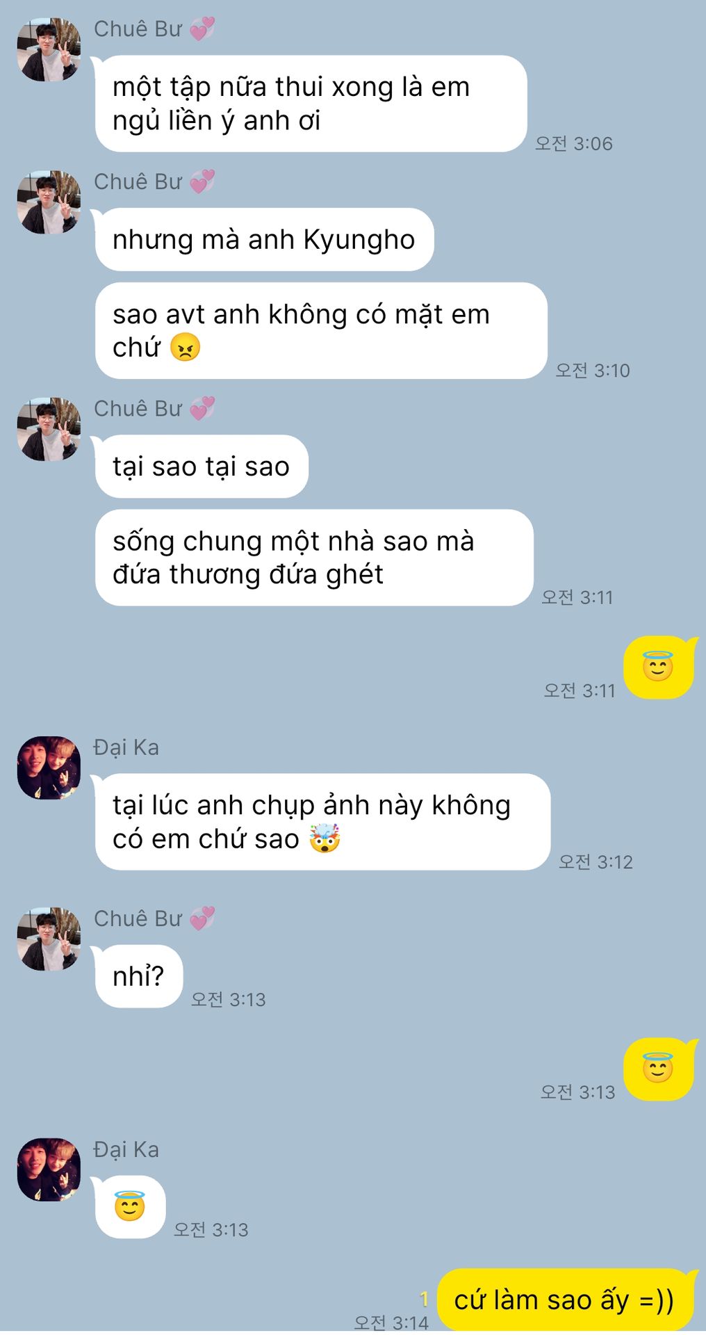Viewport: 706px width, 1335px height.
Task: Open Chuê Bư's avatar next to 'nhỉ?' message
Action: pos(49,939)
